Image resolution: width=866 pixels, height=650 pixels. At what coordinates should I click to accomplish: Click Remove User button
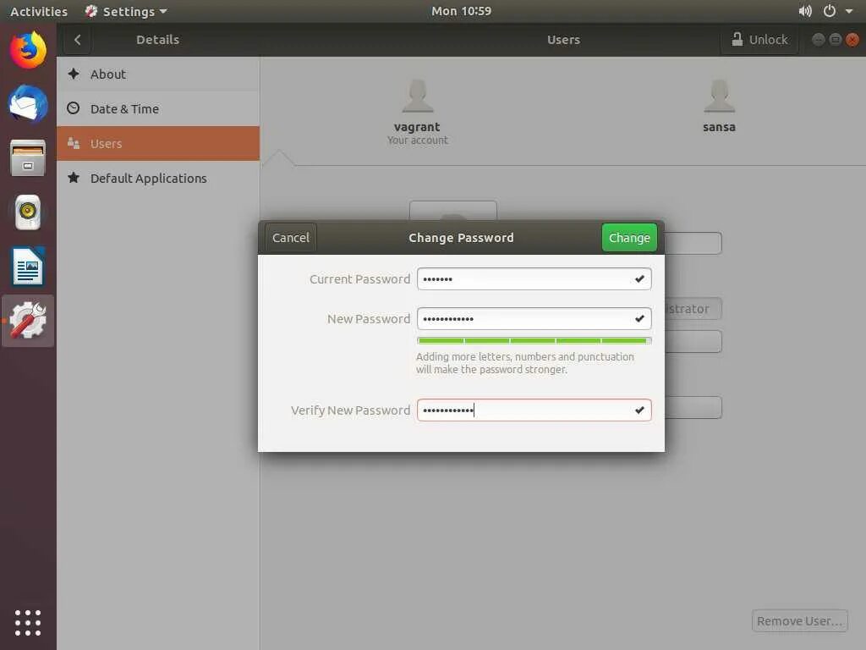[799, 621]
